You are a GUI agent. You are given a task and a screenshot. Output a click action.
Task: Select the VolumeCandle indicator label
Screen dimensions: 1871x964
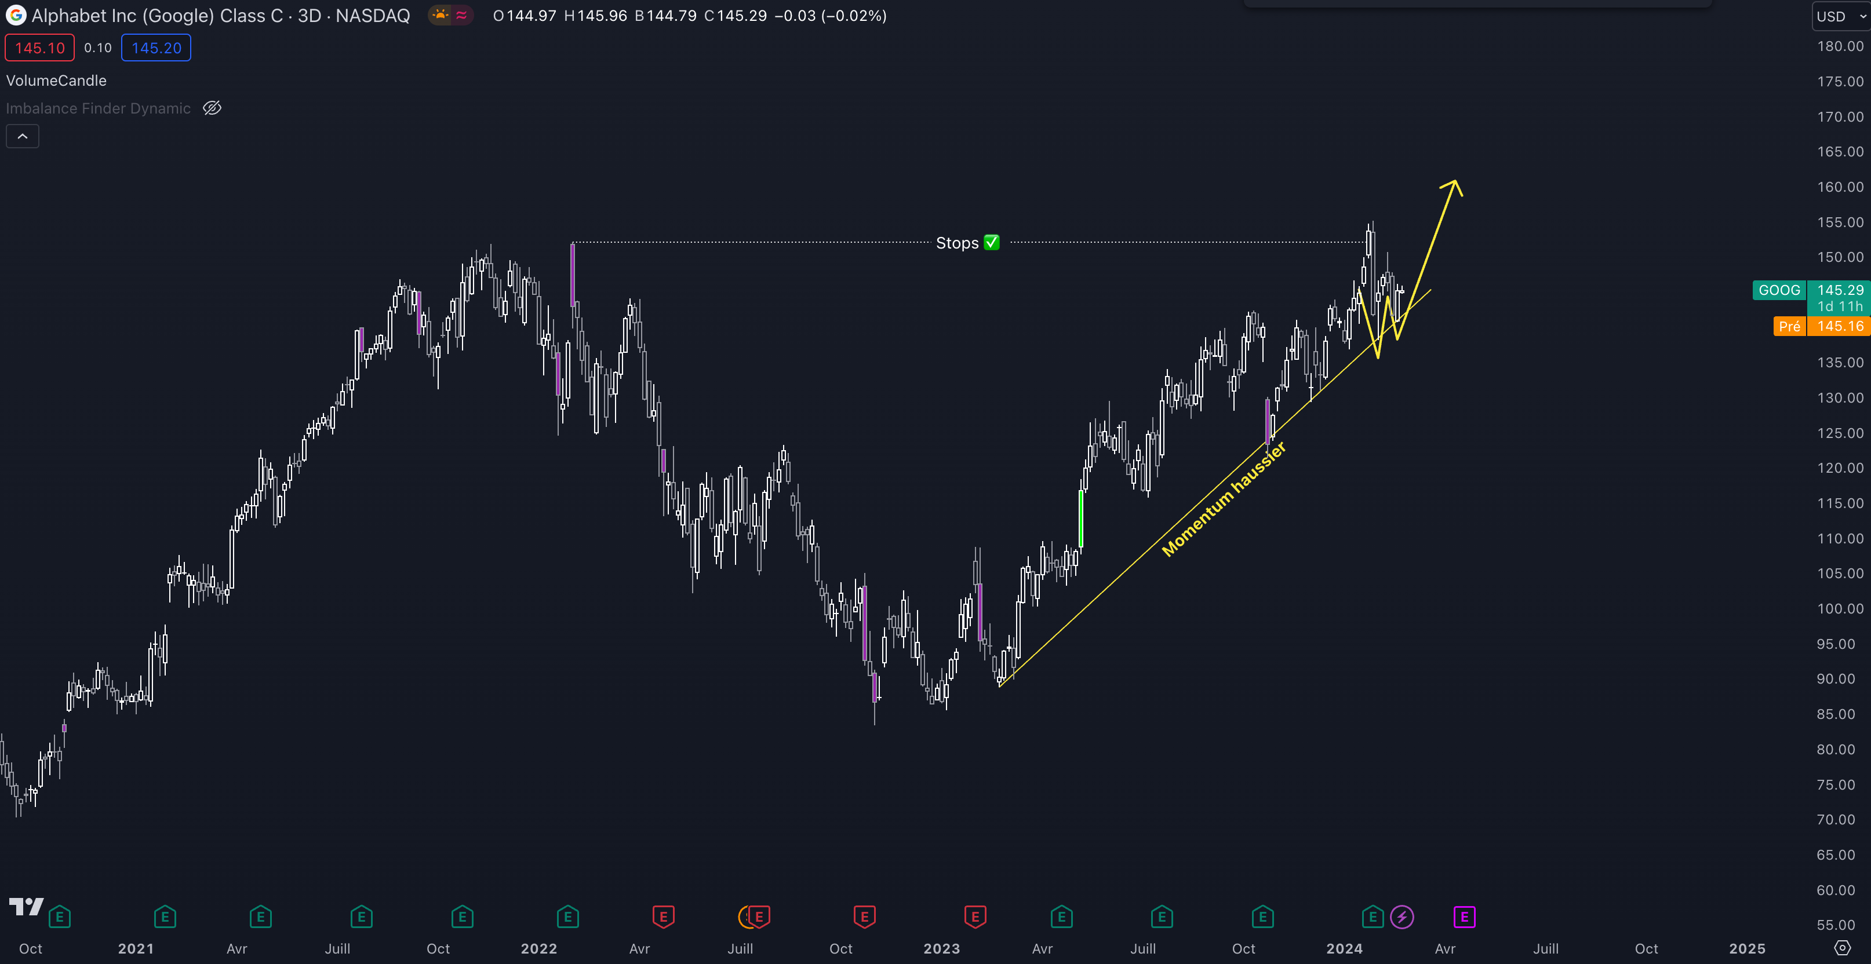[x=56, y=81]
